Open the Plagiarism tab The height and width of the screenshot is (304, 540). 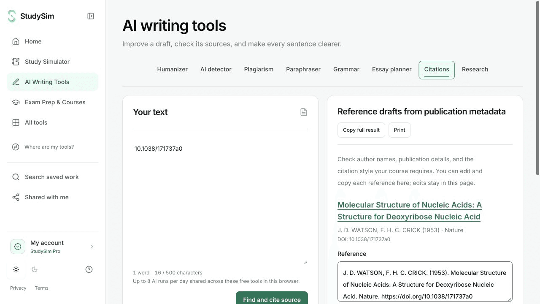(x=259, y=70)
